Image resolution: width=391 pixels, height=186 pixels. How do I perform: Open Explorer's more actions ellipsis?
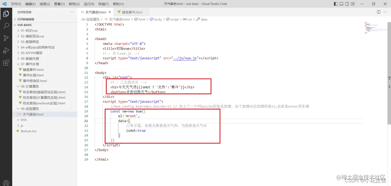[x=71, y=12]
